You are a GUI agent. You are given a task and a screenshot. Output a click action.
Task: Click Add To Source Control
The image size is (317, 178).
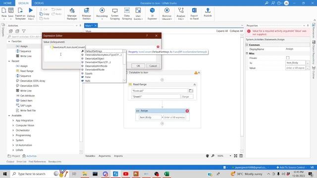[x=290, y=167]
